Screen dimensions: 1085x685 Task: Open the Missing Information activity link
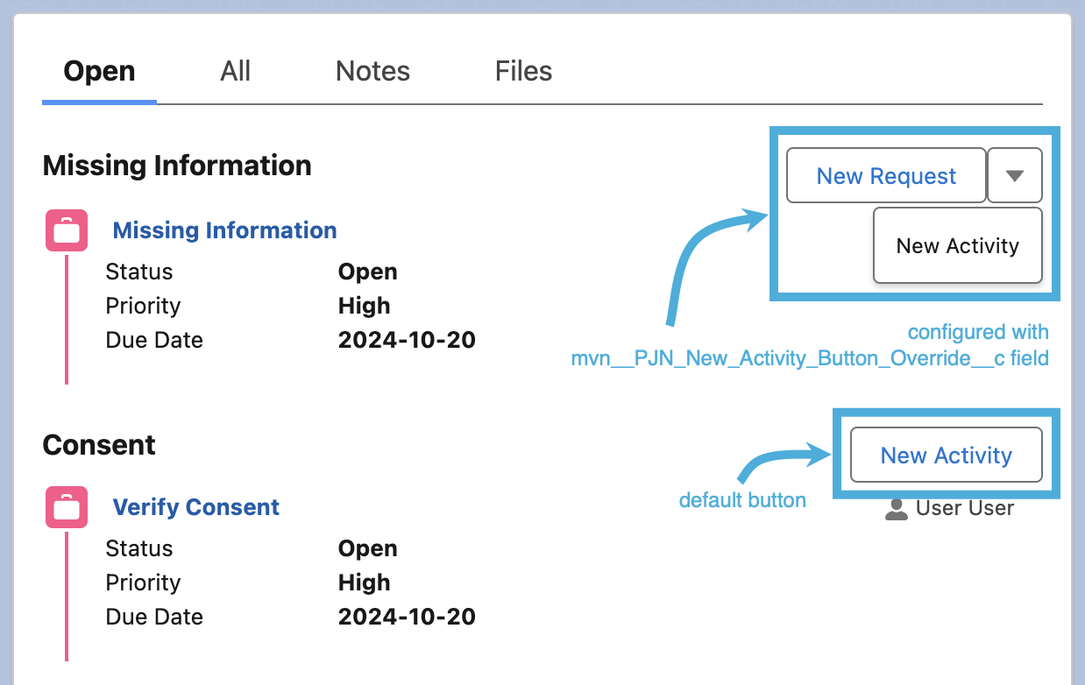[x=224, y=230]
